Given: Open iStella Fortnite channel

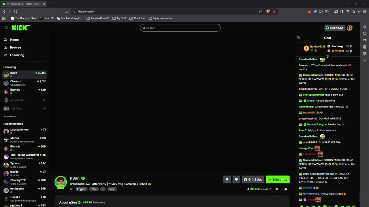Looking at the screenshot, I should 25,173.
